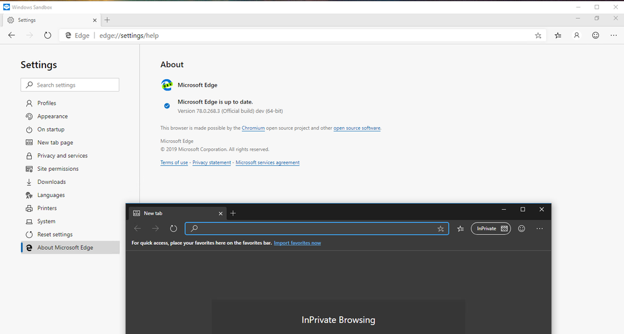The width and height of the screenshot is (624, 334).
Task: Open Favorites list in Settings window toolbar
Action: tap(558, 36)
